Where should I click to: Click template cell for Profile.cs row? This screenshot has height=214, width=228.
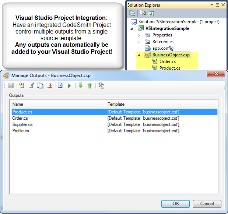pyautogui.click(x=143, y=131)
